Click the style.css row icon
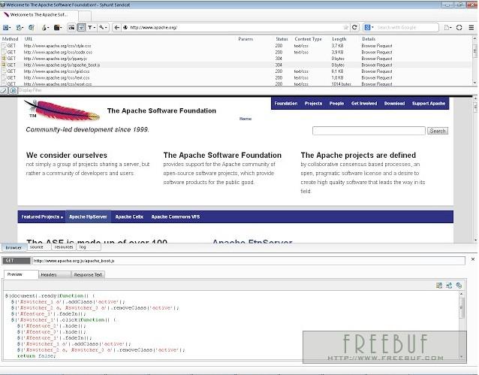The height and width of the screenshot is (375, 479). click(x=4, y=46)
